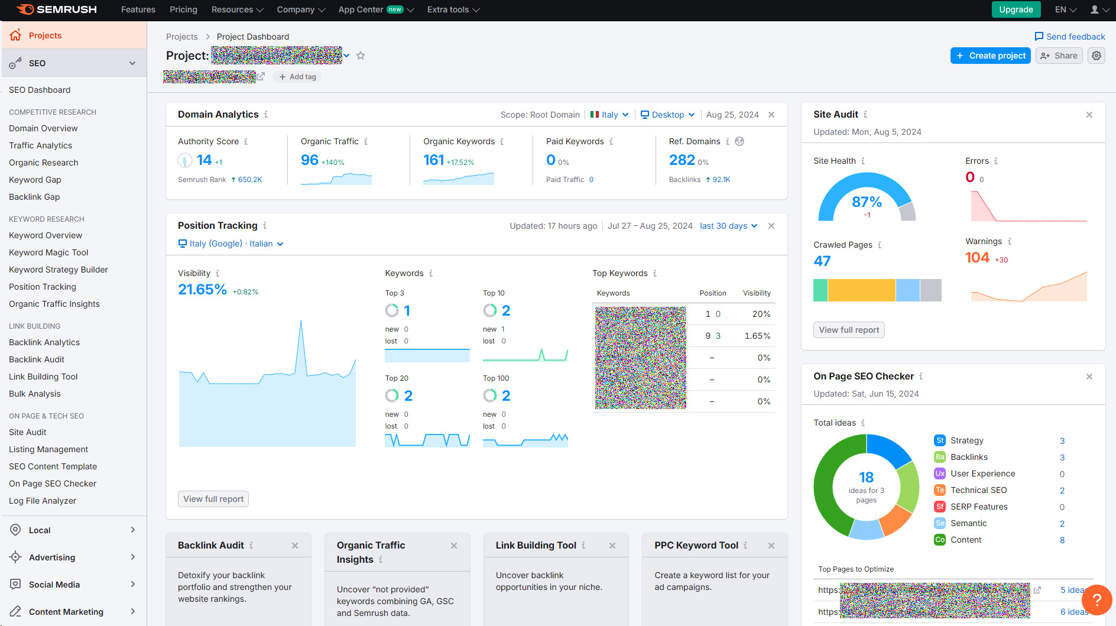The image size is (1116, 626).
Task: Open the user account icon menu
Action: tap(1098, 9)
